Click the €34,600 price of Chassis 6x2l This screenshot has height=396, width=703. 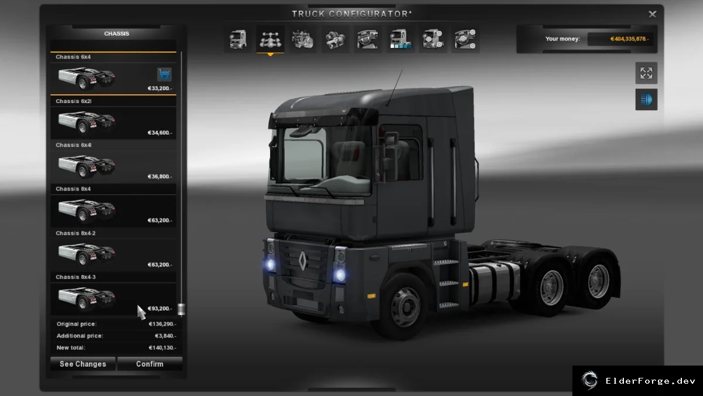pos(160,133)
